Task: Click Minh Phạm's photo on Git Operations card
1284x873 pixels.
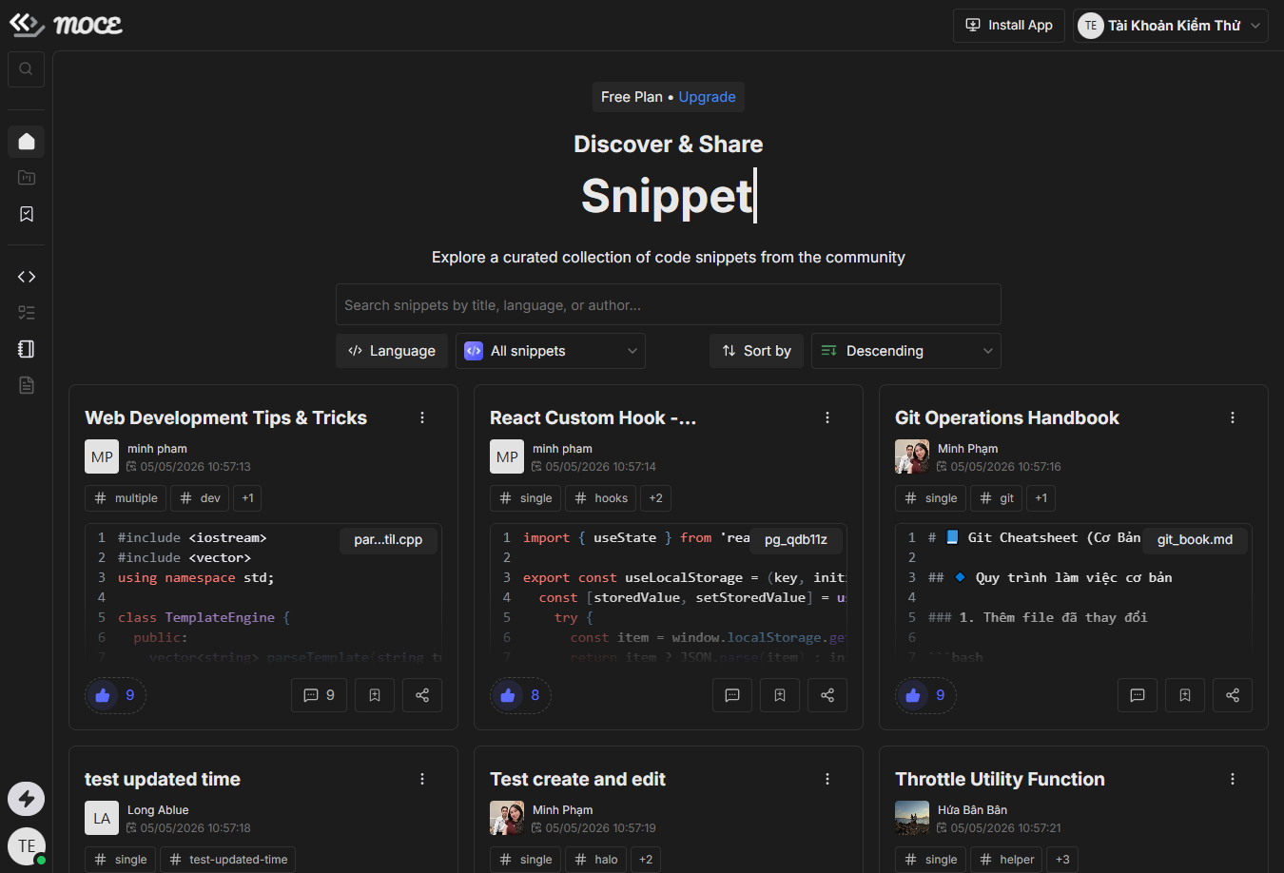Action: [x=912, y=456]
